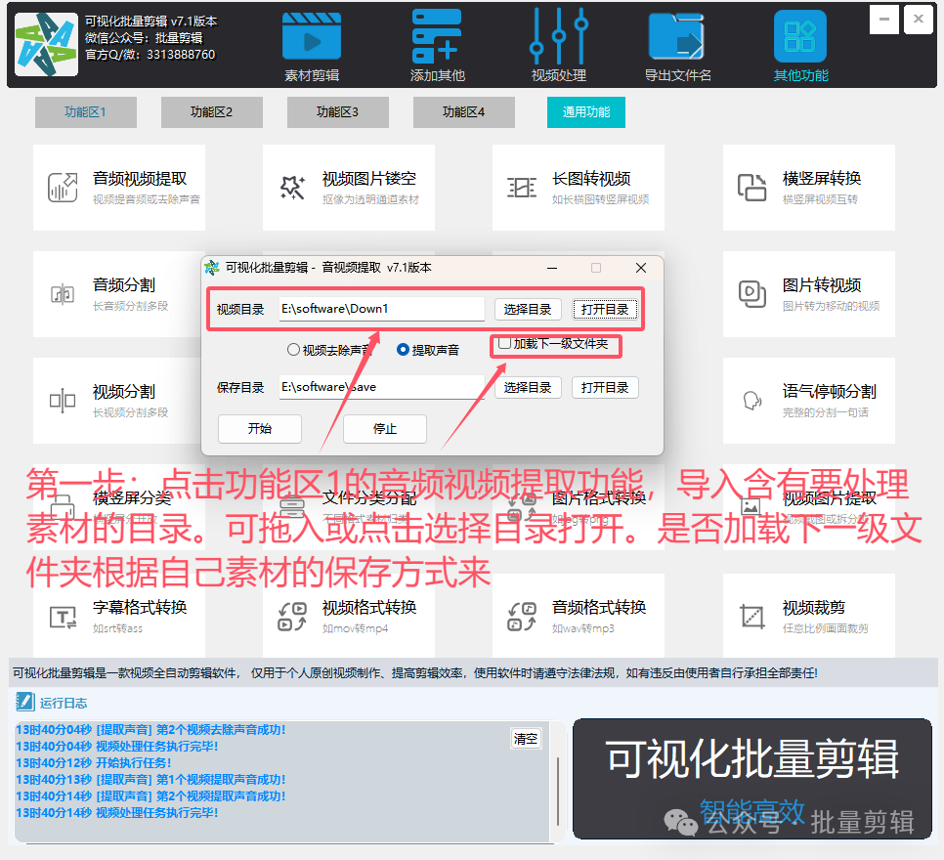Image resolution: width=944 pixels, height=860 pixels.
Task: Open the 音频格式转换 function title
Action: (599, 607)
